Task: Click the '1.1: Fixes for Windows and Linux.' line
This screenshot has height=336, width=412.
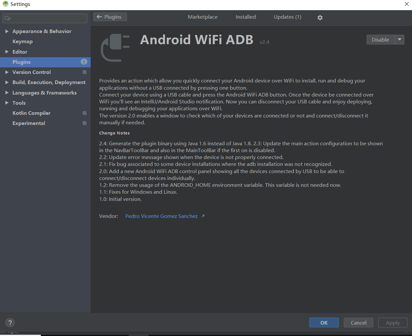Action: pyautogui.click(x=138, y=192)
